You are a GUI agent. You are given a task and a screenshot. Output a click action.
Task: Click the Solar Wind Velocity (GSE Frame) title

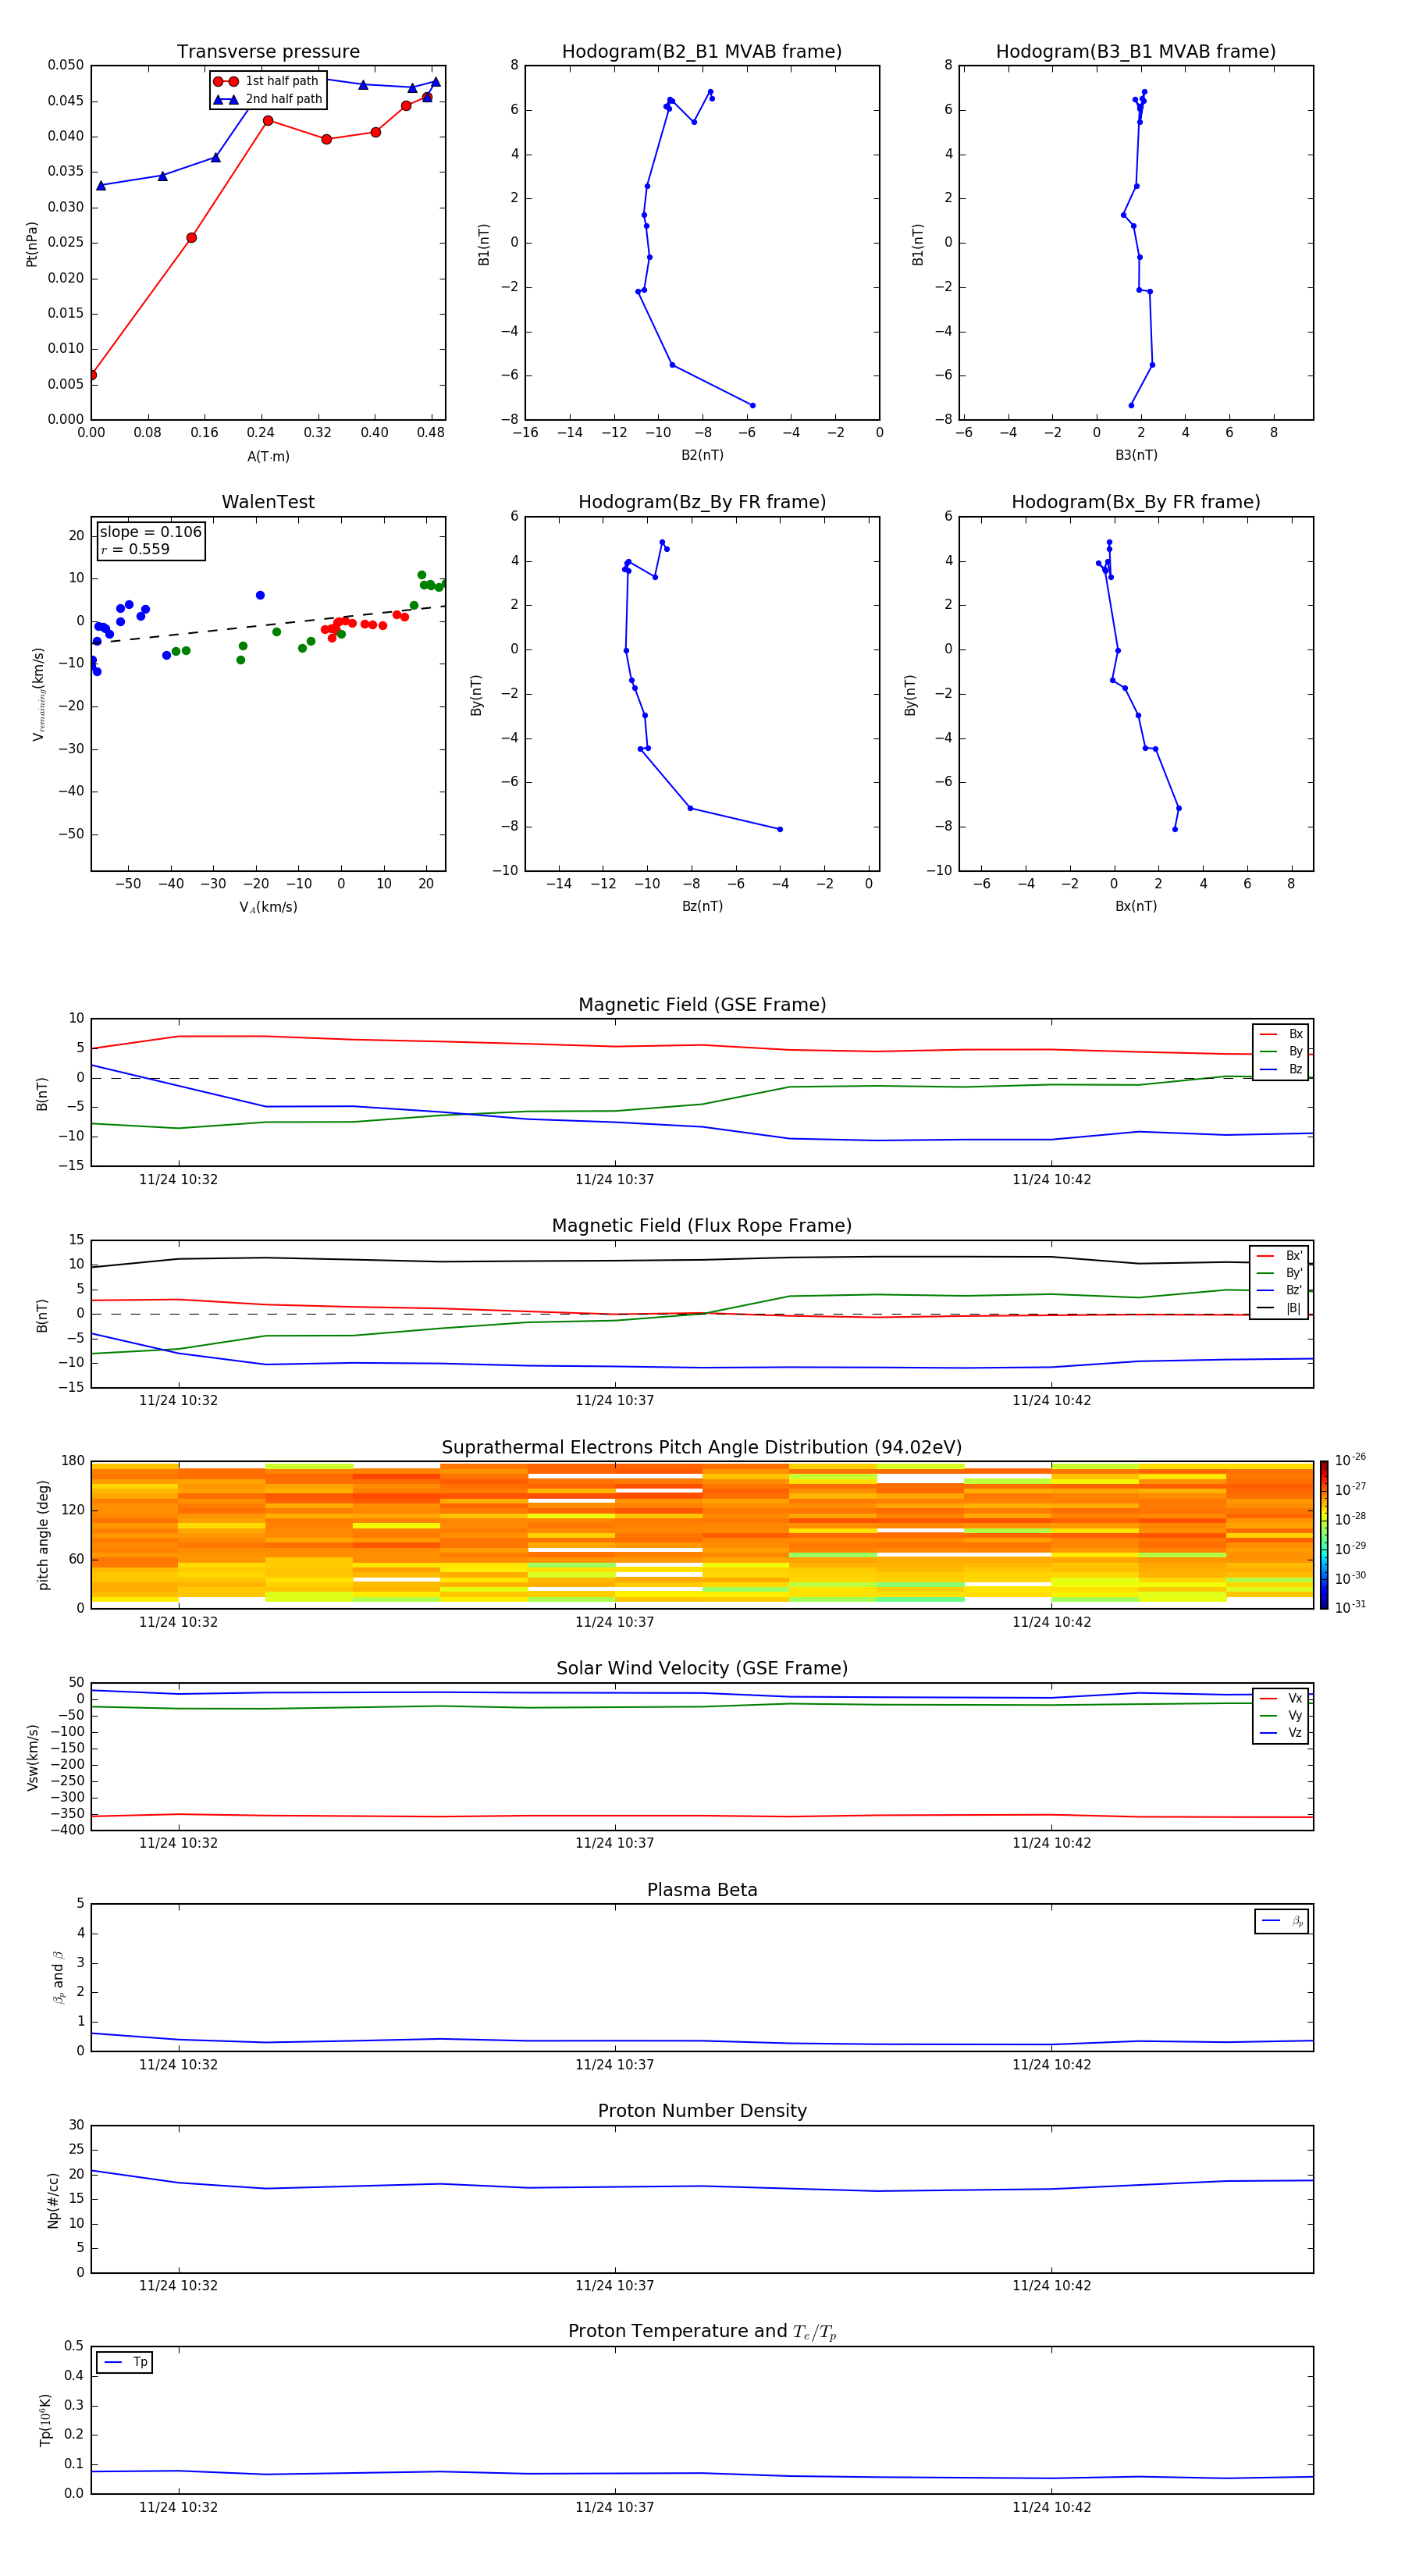pyautogui.click(x=702, y=1669)
